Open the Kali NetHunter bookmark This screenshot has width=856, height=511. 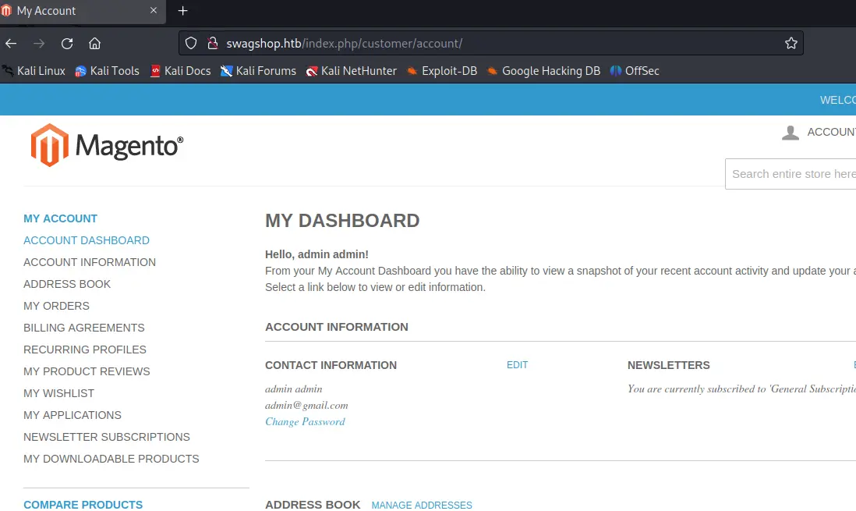(x=352, y=71)
